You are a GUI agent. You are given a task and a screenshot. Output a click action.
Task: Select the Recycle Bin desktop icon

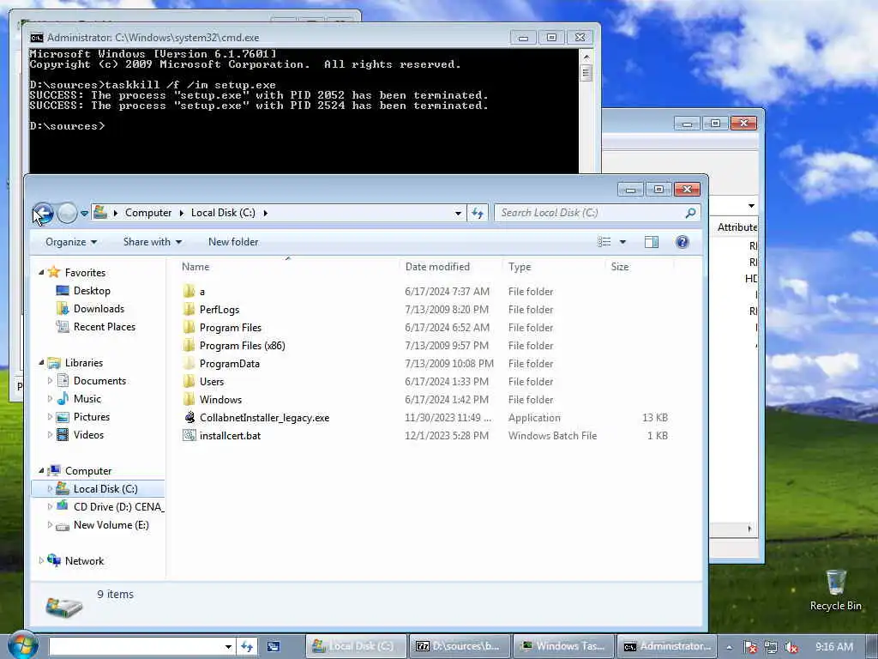[835, 590]
